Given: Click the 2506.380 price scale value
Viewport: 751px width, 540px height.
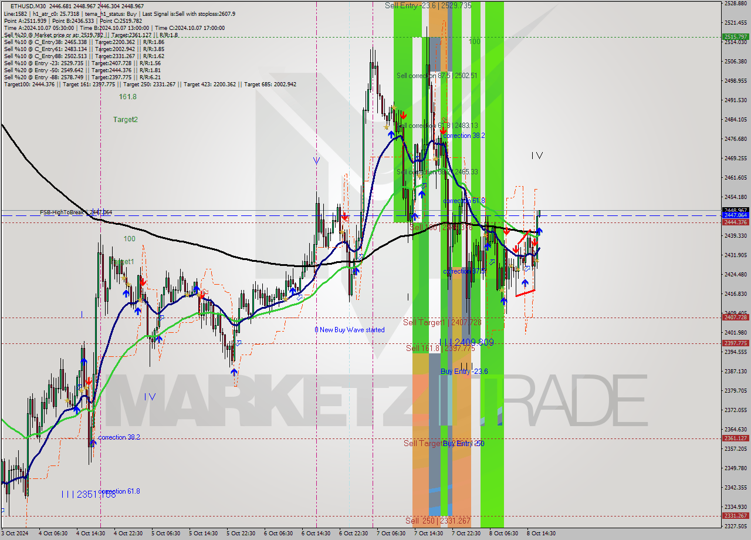Looking at the screenshot, I should tap(736, 61).
